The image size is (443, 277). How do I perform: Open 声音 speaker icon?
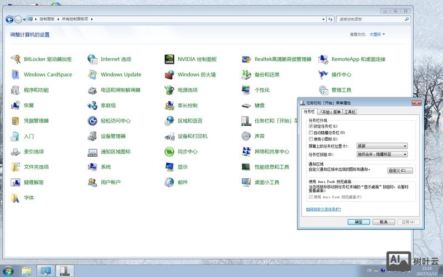click(x=246, y=136)
